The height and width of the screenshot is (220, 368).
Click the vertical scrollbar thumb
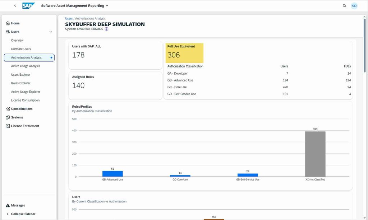pyautogui.click(x=364, y=45)
